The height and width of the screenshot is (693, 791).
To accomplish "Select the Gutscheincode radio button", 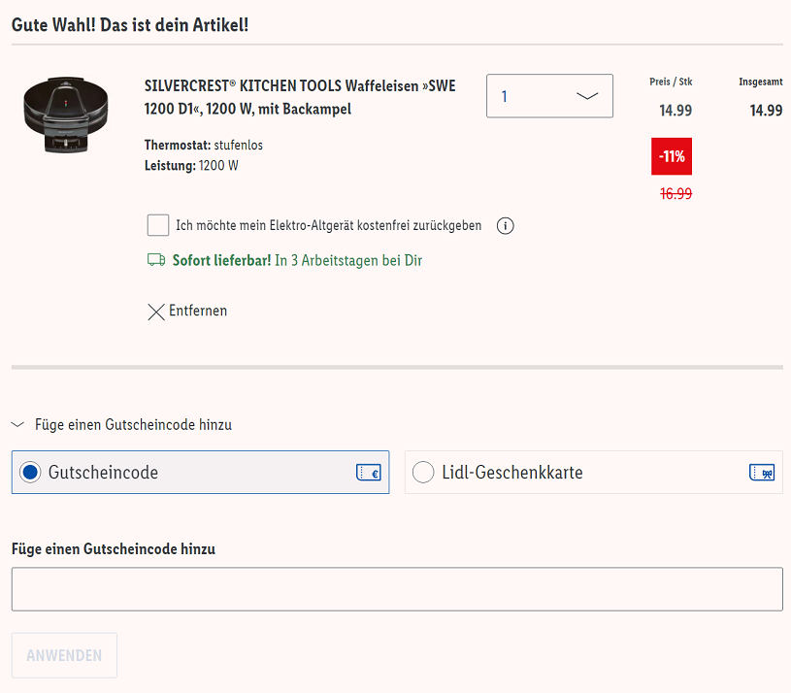I will (x=30, y=473).
